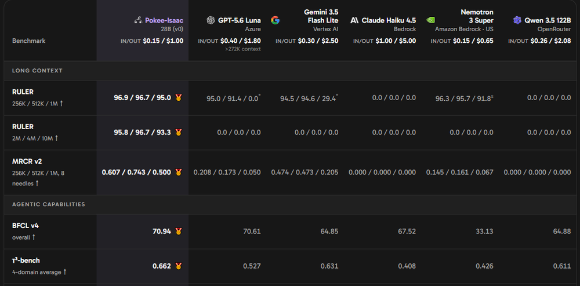Screen dimensions: 580x286
Task: Click the medal icon in RULER 2M row
Action: pyautogui.click(x=179, y=132)
